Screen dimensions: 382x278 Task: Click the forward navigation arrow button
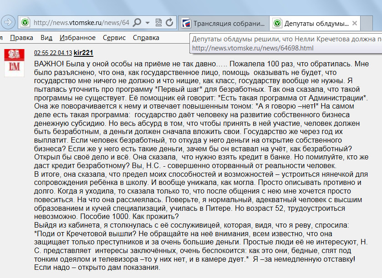coord(8,22)
